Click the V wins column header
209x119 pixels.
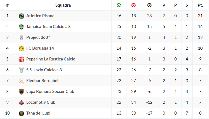pos(164,5)
